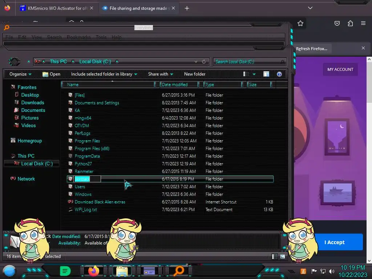Click the Refresh Firefox... button
Screen dimensions: 372x279
coord(311,49)
